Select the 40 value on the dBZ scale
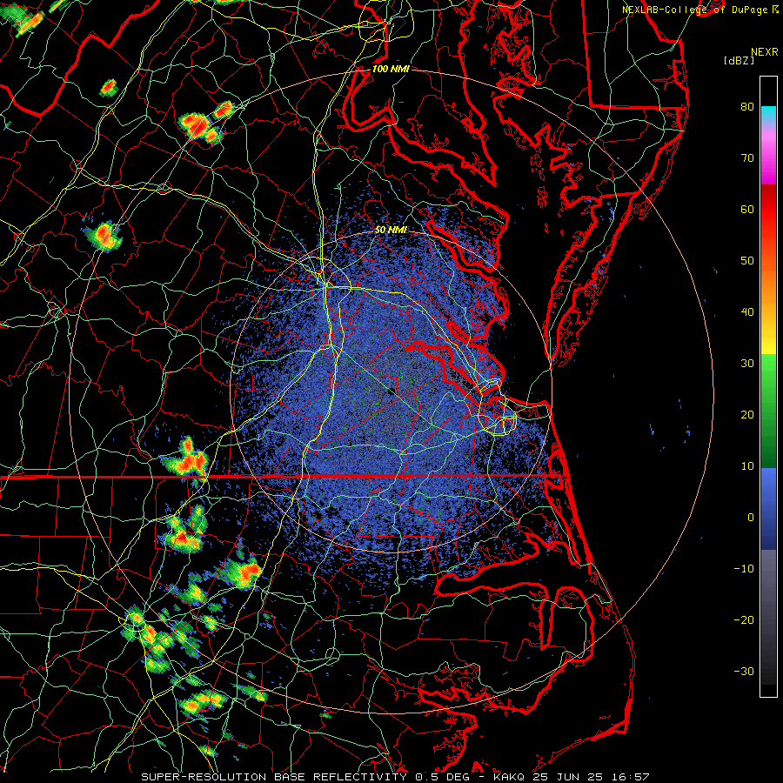Screen dimensions: 783x783 pos(747,312)
